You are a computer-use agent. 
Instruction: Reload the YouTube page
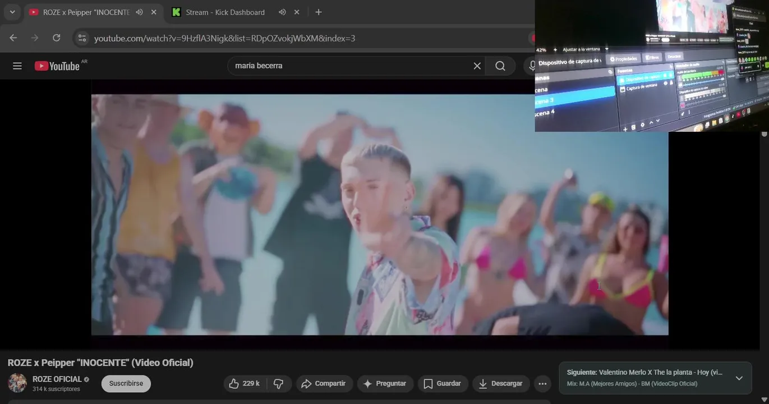(56, 38)
